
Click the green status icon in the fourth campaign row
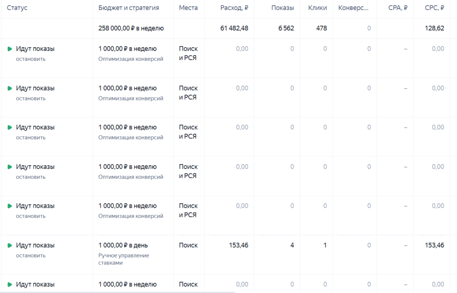coord(10,167)
